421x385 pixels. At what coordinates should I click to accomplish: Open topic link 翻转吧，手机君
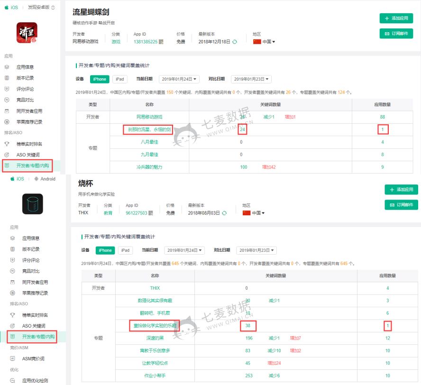tap(155, 313)
